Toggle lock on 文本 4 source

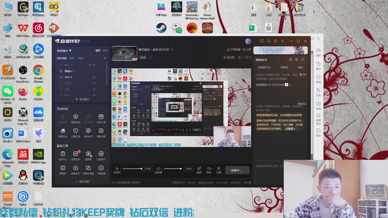pyautogui.click(x=94, y=78)
